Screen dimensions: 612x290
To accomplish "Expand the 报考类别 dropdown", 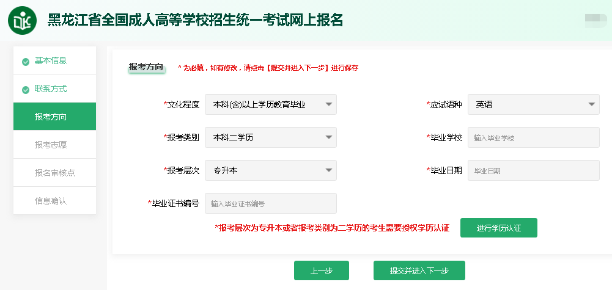I will [x=270, y=137].
